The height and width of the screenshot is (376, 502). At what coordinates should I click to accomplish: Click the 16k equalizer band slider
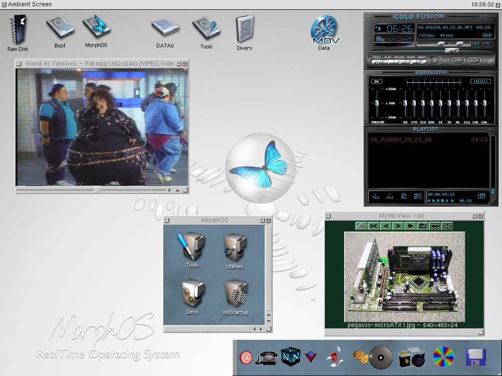click(x=485, y=103)
